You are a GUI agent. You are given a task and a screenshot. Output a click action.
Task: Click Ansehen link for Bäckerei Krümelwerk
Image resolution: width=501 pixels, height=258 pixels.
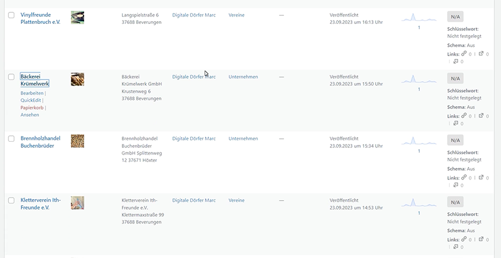click(30, 115)
